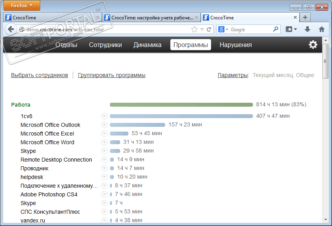The width and height of the screenshot is (332, 226).
Task: Select Adobe Photoshop CS4 entry
Action: [49, 194]
